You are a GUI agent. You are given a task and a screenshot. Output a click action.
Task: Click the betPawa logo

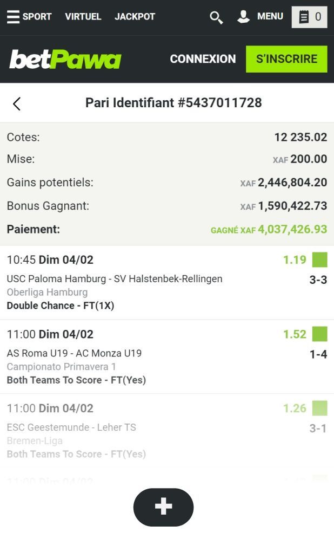click(65, 59)
